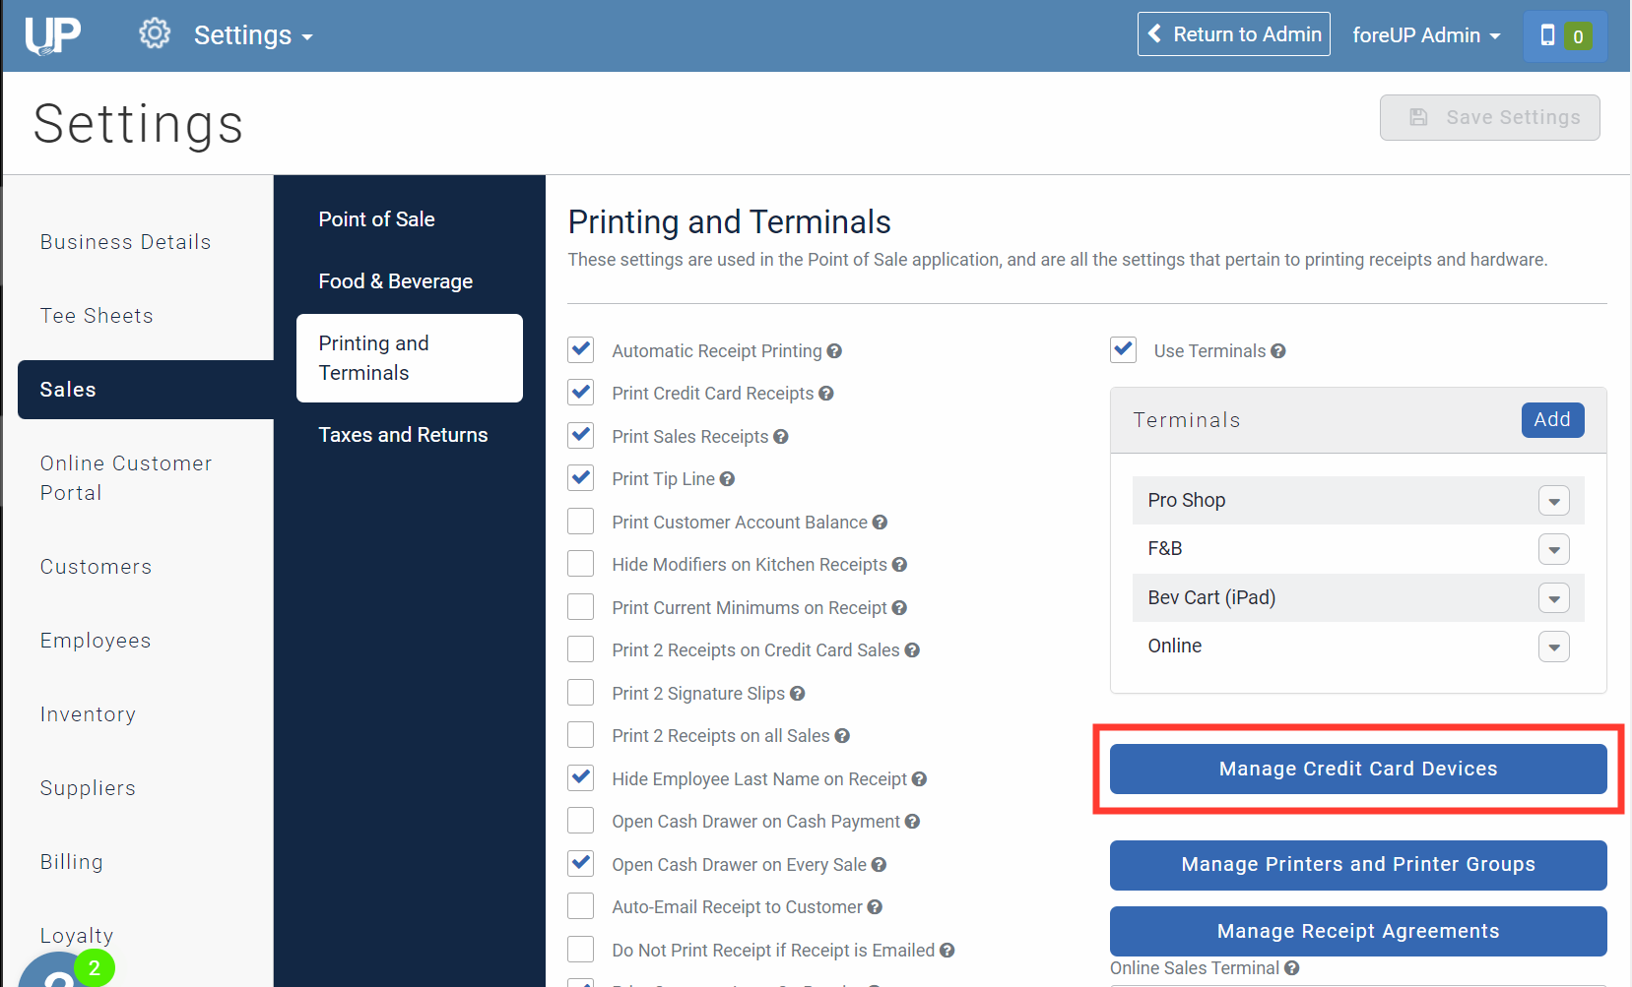Click help icon beside Automatic Receipt Printing
The image size is (1632, 987).
point(834,350)
